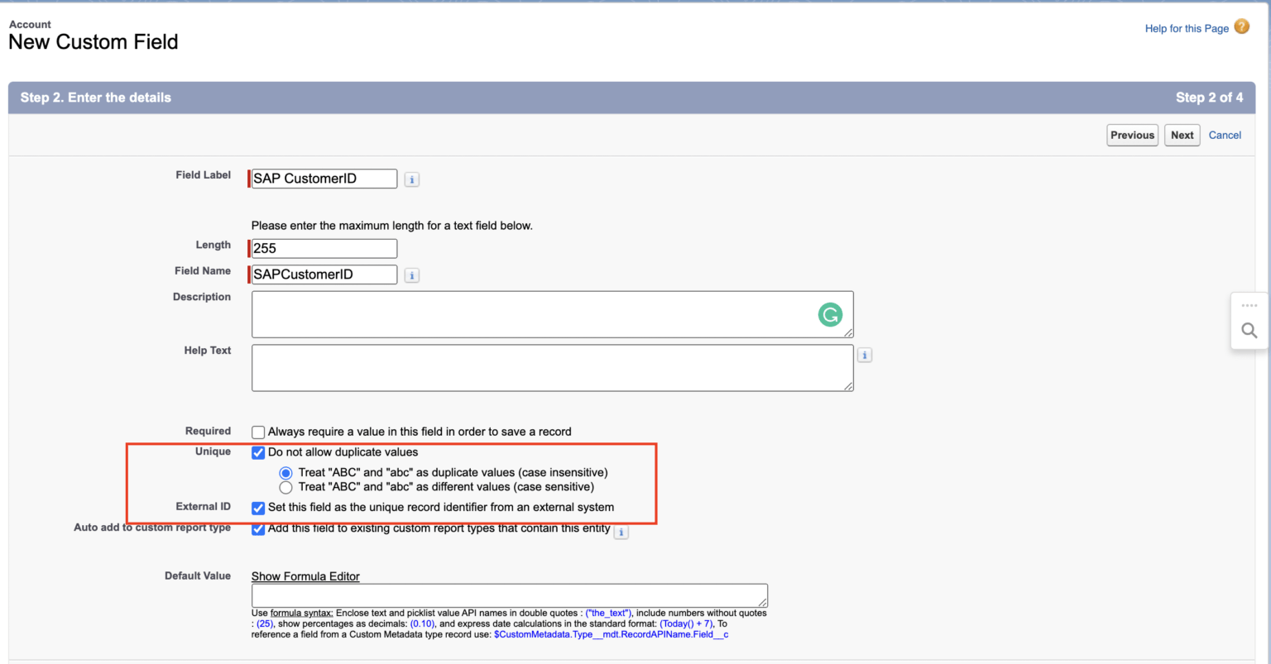Click the info icon beside Field Name
The image size is (1271, 664).
click(x=411, y=275)
